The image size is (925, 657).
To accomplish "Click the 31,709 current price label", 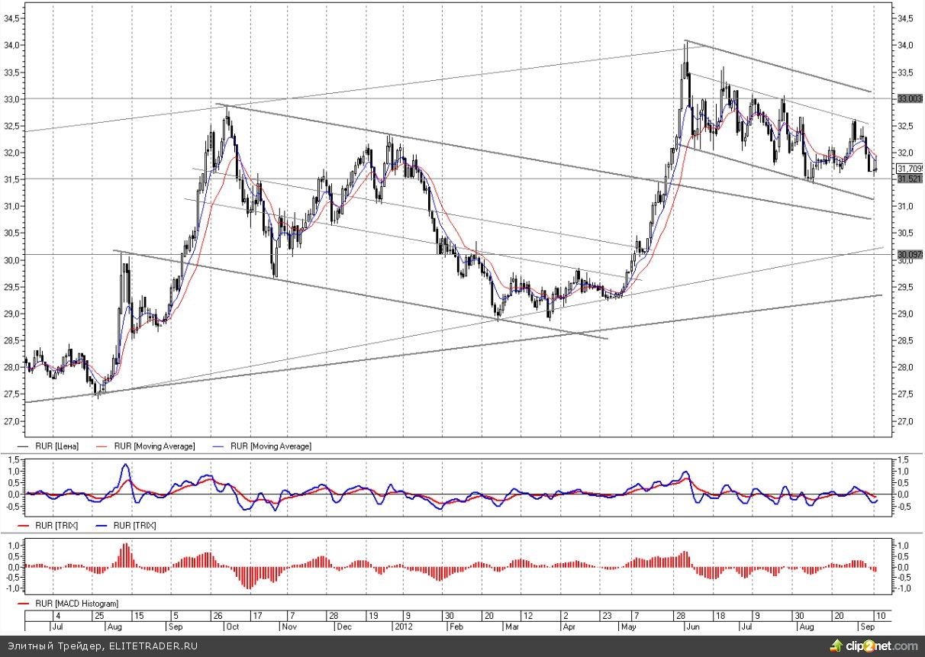I will point(910,168).
